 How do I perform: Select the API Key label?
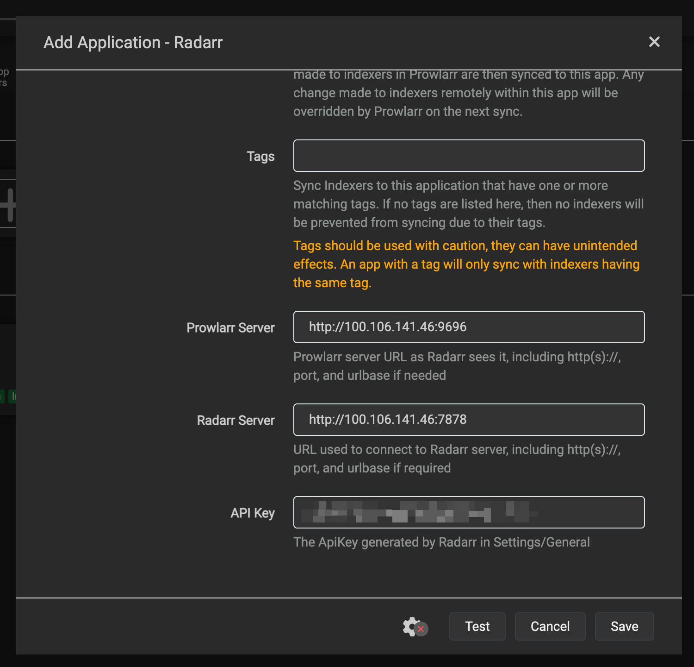click(253, 513)
